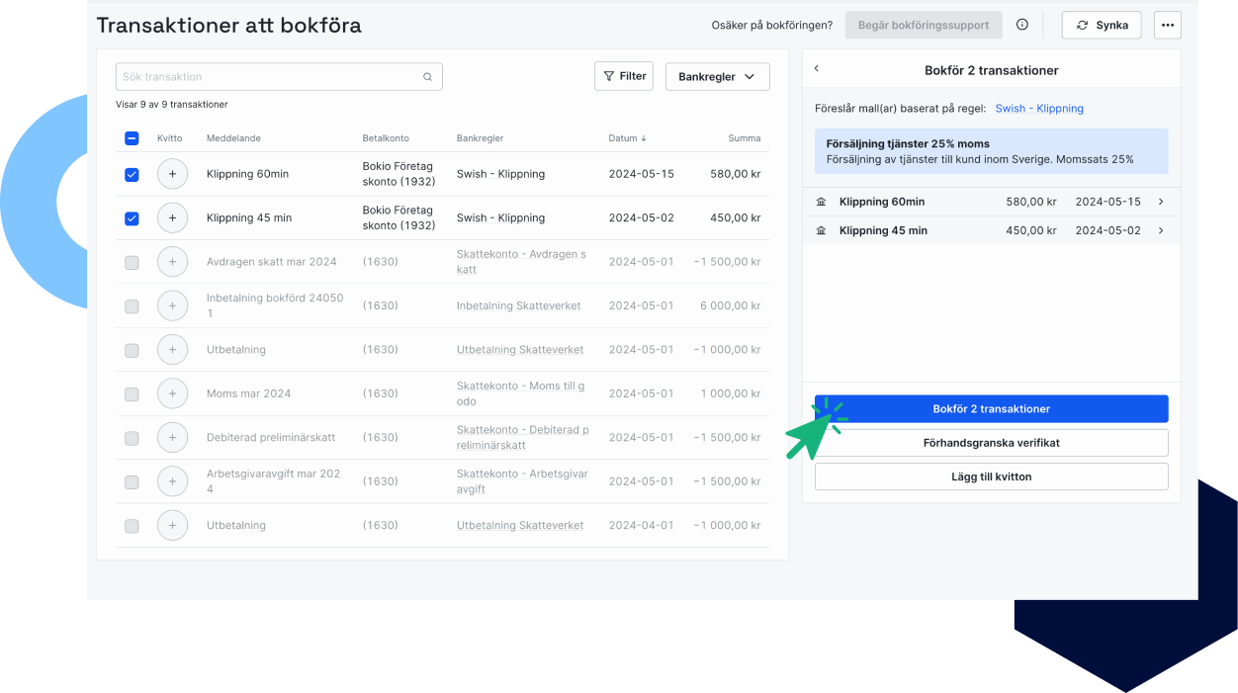The height and width of the screenshot is (693, 1238).
Task: Open the three-dots more options menu
Action: pyautogui.click(x=1167, y=25)
